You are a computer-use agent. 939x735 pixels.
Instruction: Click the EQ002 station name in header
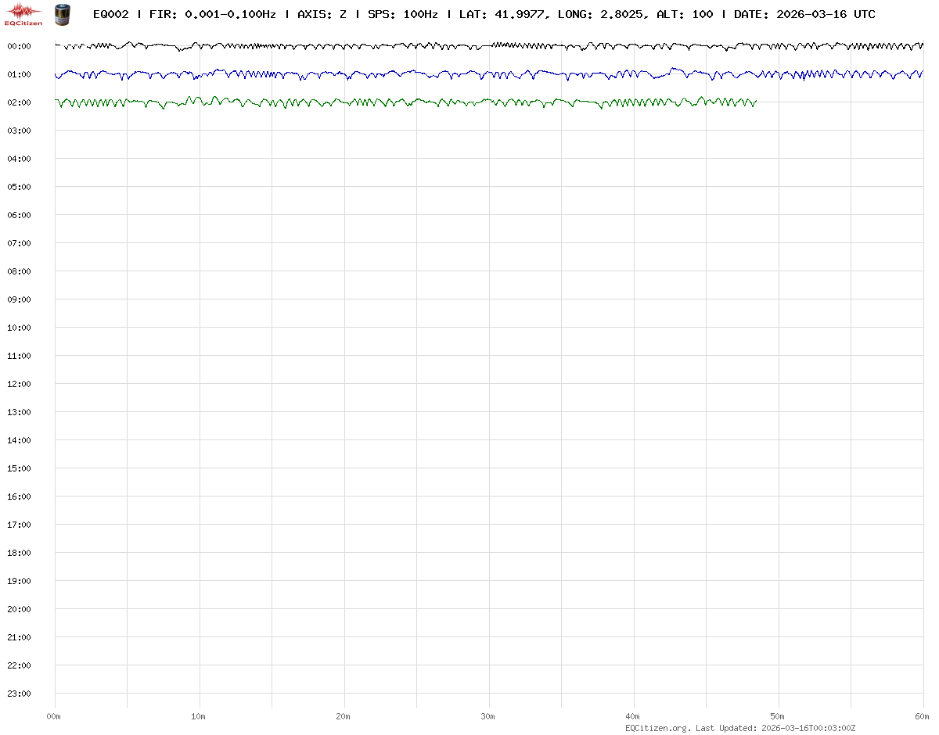point(110,14)
